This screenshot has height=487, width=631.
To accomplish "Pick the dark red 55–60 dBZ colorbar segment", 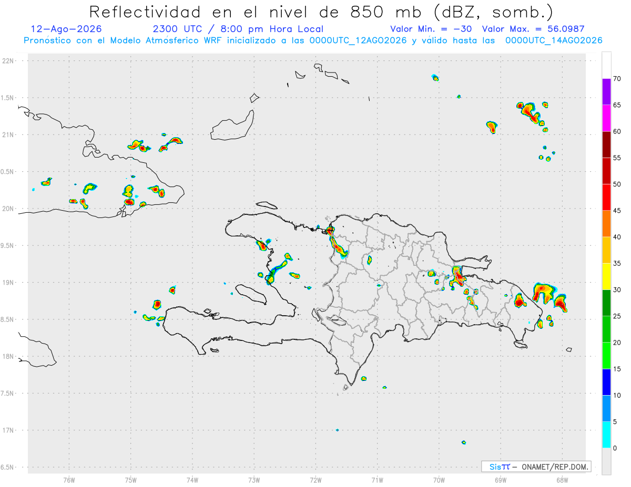I will 606,144.
